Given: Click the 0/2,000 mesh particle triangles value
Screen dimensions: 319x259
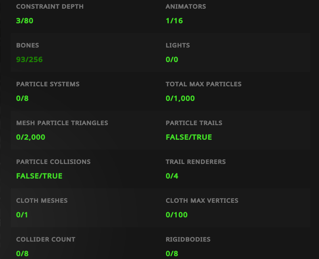Looking at the screenshot, I should [31, 137].
